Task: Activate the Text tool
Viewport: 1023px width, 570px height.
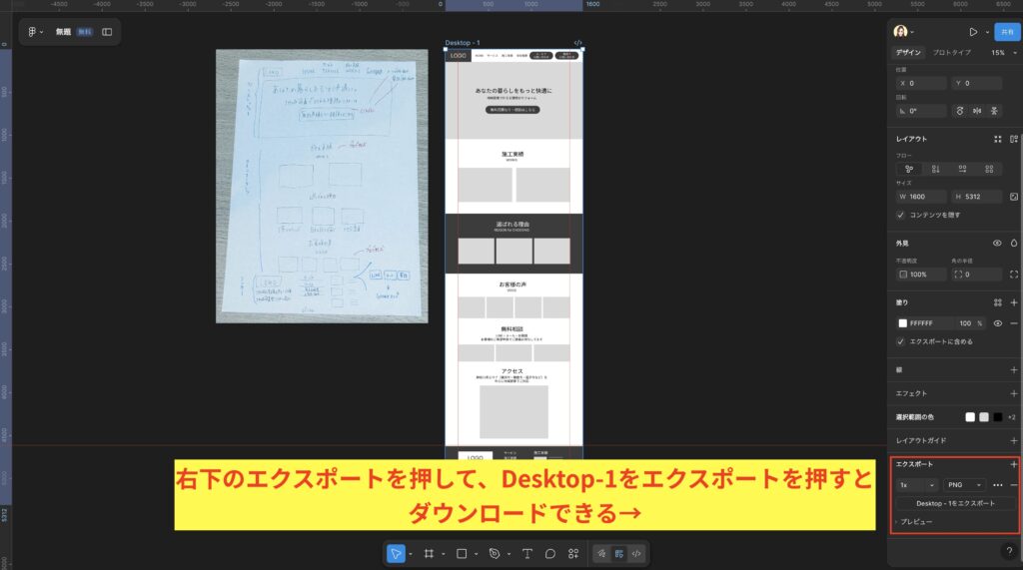Action: [x=526, y=553]
